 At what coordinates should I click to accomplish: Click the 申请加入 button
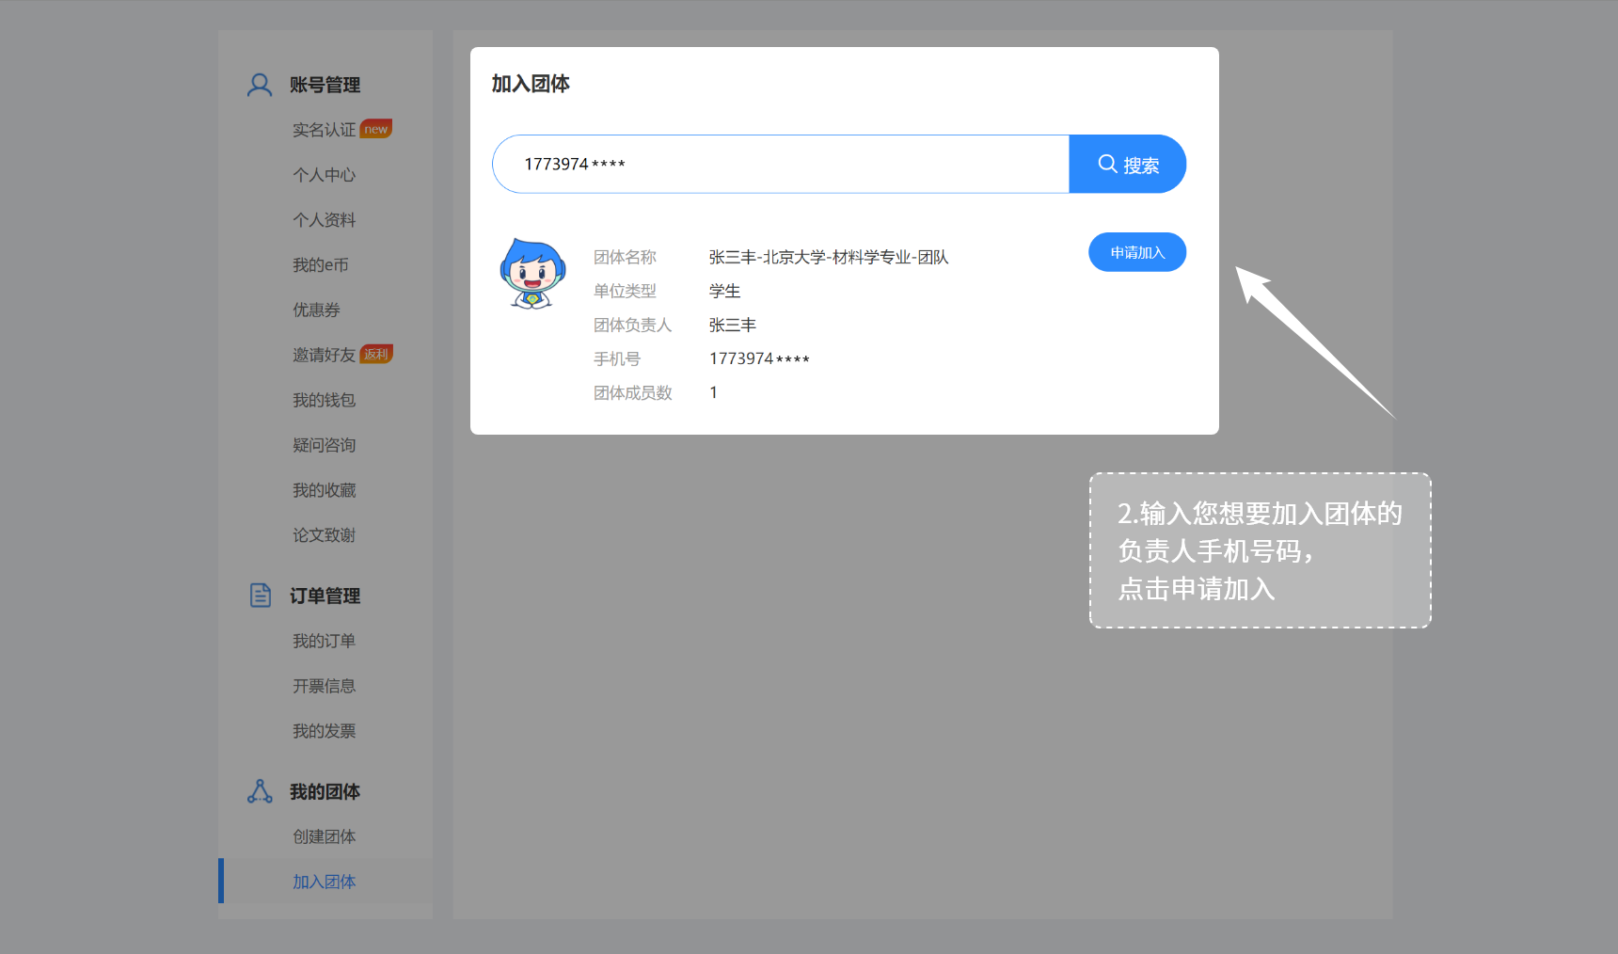click(x=1136, y=251)
